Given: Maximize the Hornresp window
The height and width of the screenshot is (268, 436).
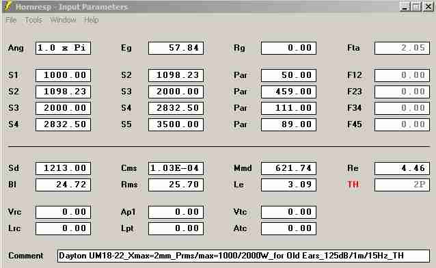Looking at the screenshot, I should [416, 7].
